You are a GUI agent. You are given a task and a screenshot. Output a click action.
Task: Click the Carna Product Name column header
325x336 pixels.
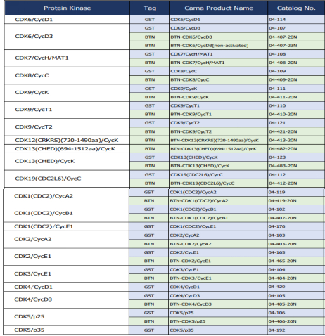click(219, 8)
